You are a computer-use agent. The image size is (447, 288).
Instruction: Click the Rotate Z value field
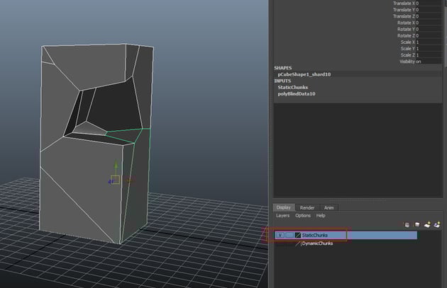429,35
